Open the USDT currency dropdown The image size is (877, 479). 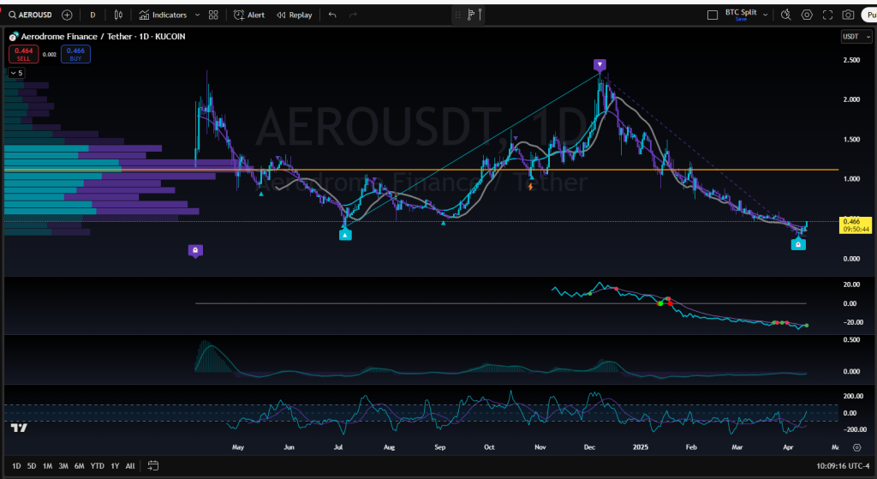(856, 37)
